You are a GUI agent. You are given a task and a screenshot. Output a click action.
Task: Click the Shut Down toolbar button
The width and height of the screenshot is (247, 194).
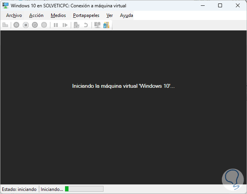click(x=35, y=25)
